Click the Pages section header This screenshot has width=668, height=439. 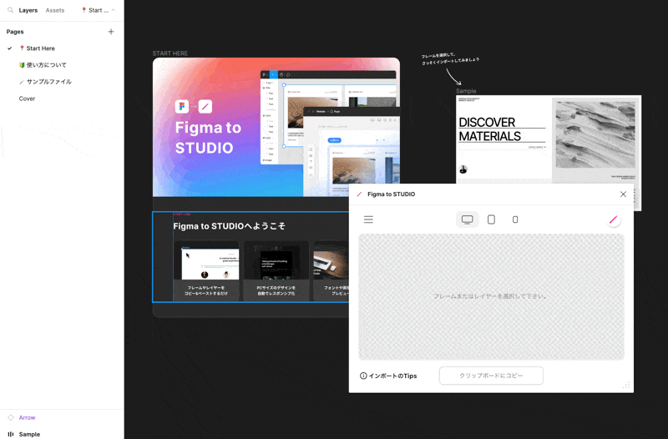coord(15,32)
